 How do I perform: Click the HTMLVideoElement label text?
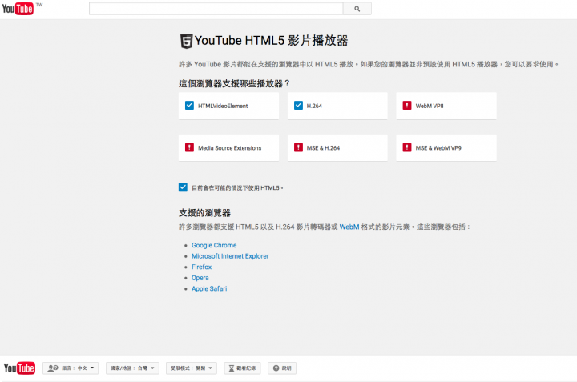click(x=223, y=106)
